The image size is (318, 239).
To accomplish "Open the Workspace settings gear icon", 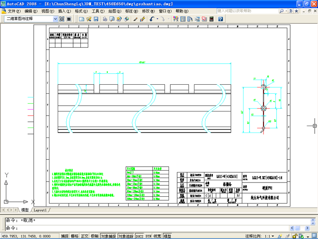I will (x=62, y=19).
